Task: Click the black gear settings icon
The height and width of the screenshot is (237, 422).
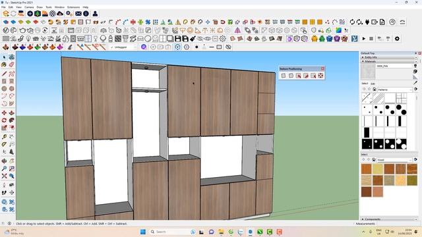Action: tap(397, 39)
